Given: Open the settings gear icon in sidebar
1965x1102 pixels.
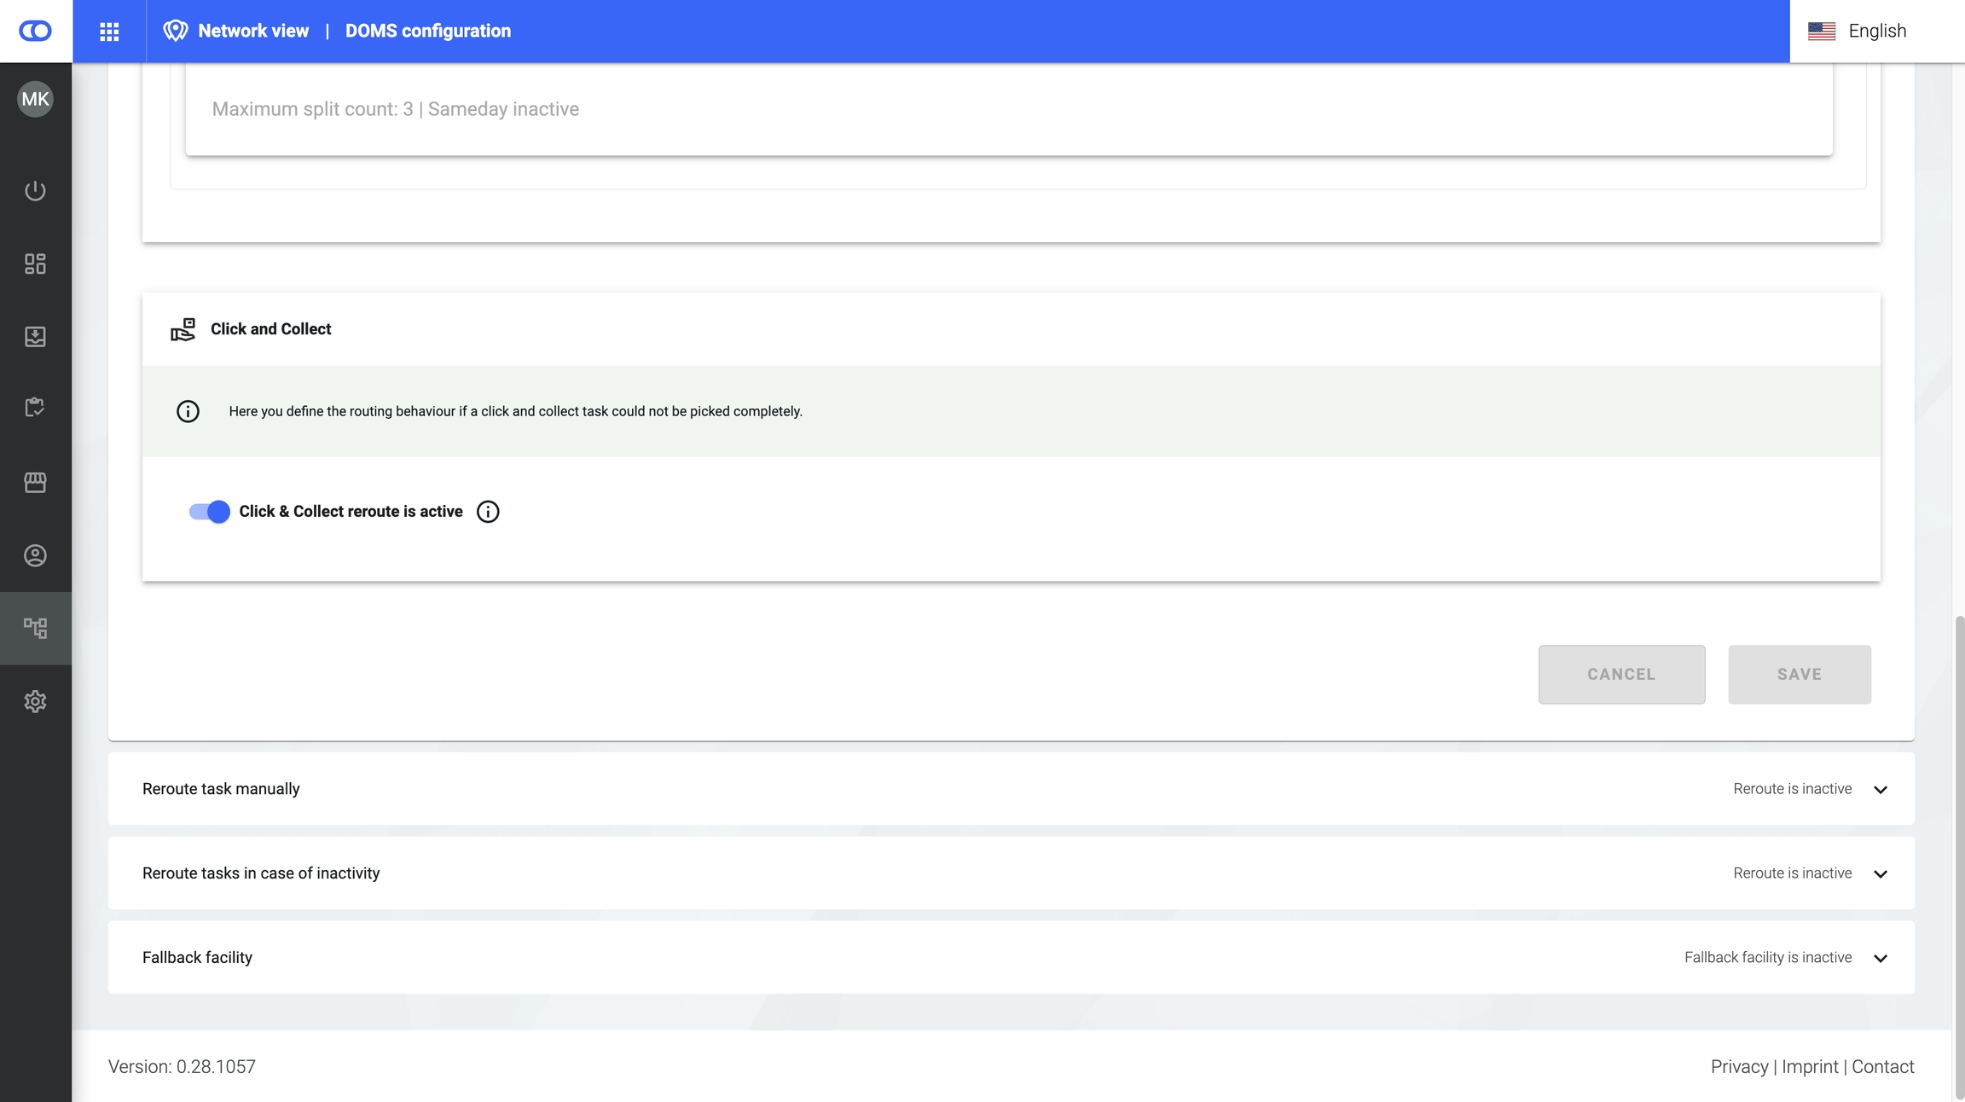Looking at the screenshot, I should 35,701.
